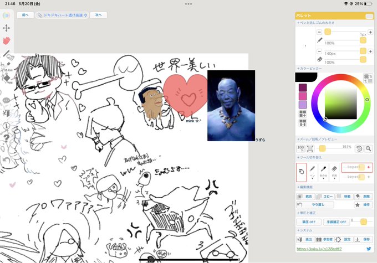This screenshot has height=263, width=377.
Task: Click the やり直し redo button
Action: (x=315, y=205)
